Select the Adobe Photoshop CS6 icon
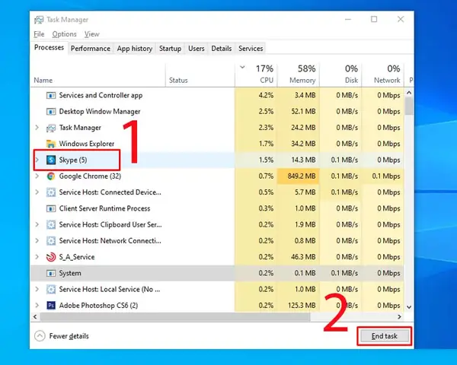 [51, 306]
